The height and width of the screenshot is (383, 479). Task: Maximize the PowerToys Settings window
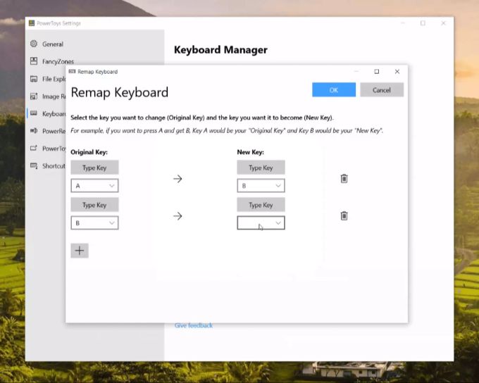coord(423,23)
